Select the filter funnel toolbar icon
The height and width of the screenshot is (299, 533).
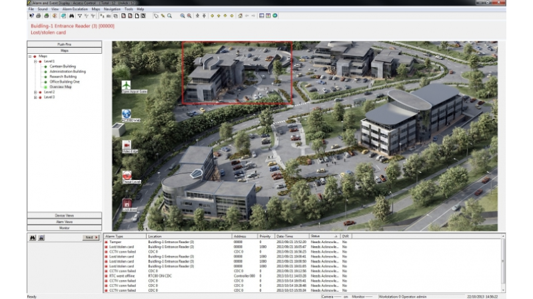pos(79,15)
